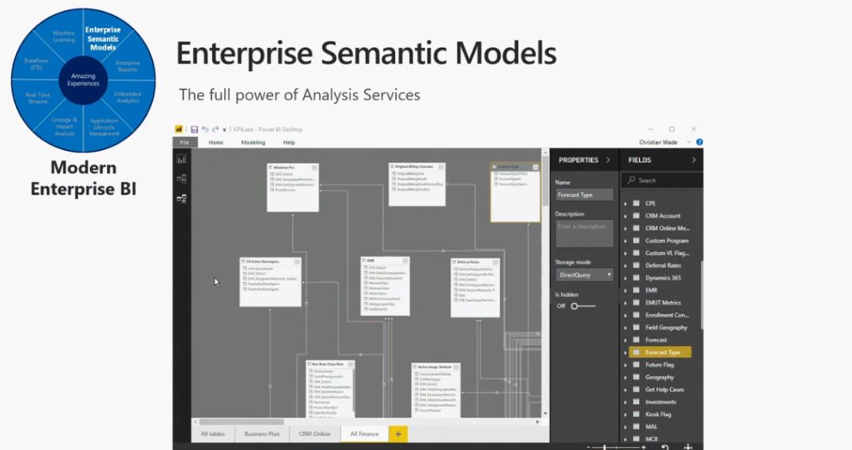Click corner icon on EMR diagram card
Screen dimensions: 852x450
[405, 261]
